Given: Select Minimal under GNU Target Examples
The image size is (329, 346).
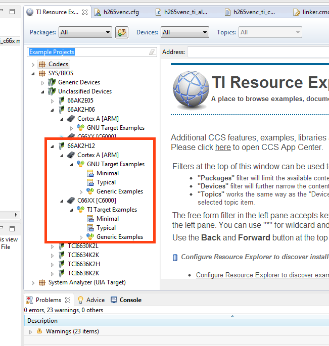Looking at the screenshot, I should [108, 173].
